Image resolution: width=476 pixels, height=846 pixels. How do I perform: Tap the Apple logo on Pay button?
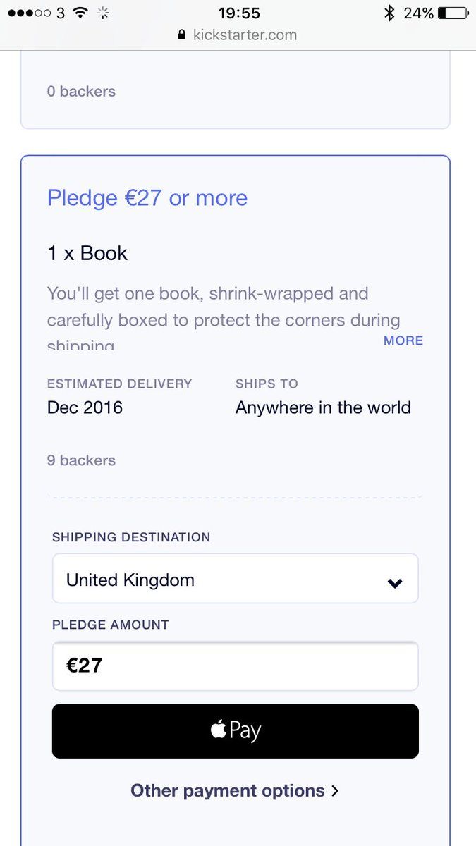[219, 730]
